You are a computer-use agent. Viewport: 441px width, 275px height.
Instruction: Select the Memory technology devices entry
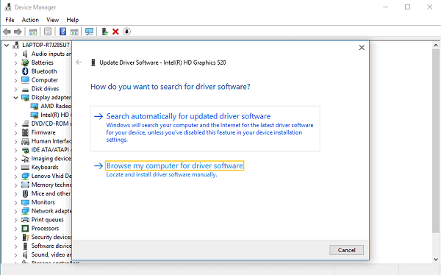51,185
